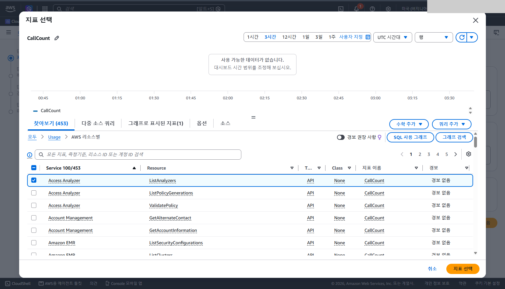The width and height of the screenshot is (505, 289).
Task: Open the UTC timezone dropdown
Action: (392, 37)
